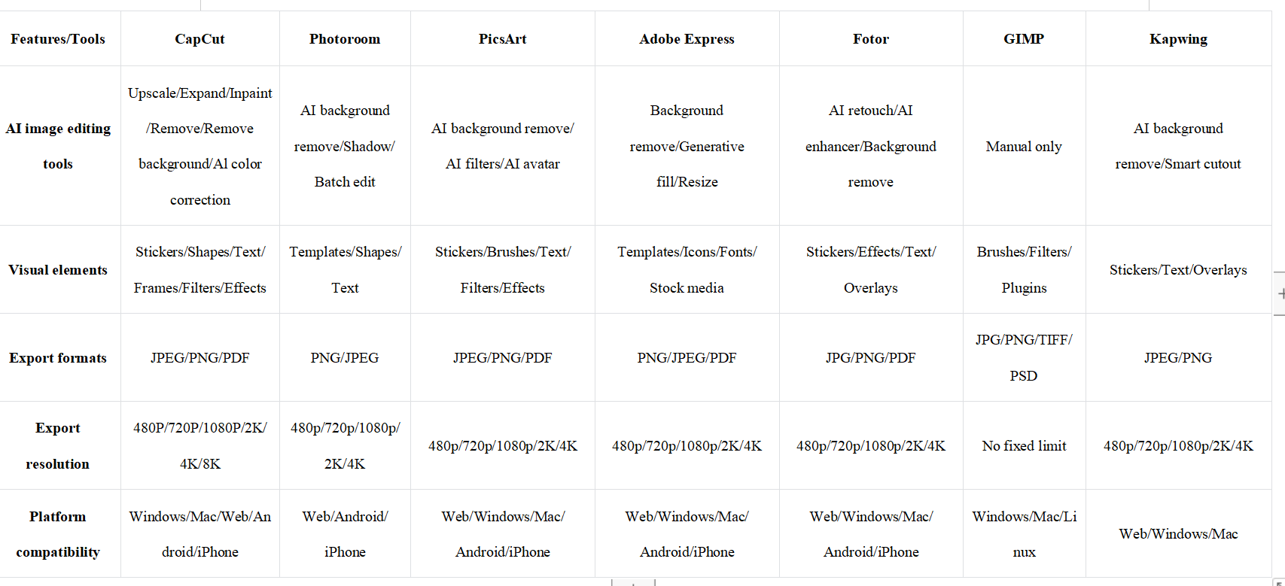This screenshot has height=586, width=1285.
Task: Select the 'Stickers/Text/Overlays' cell under Kapwing
Action: 1178,270
